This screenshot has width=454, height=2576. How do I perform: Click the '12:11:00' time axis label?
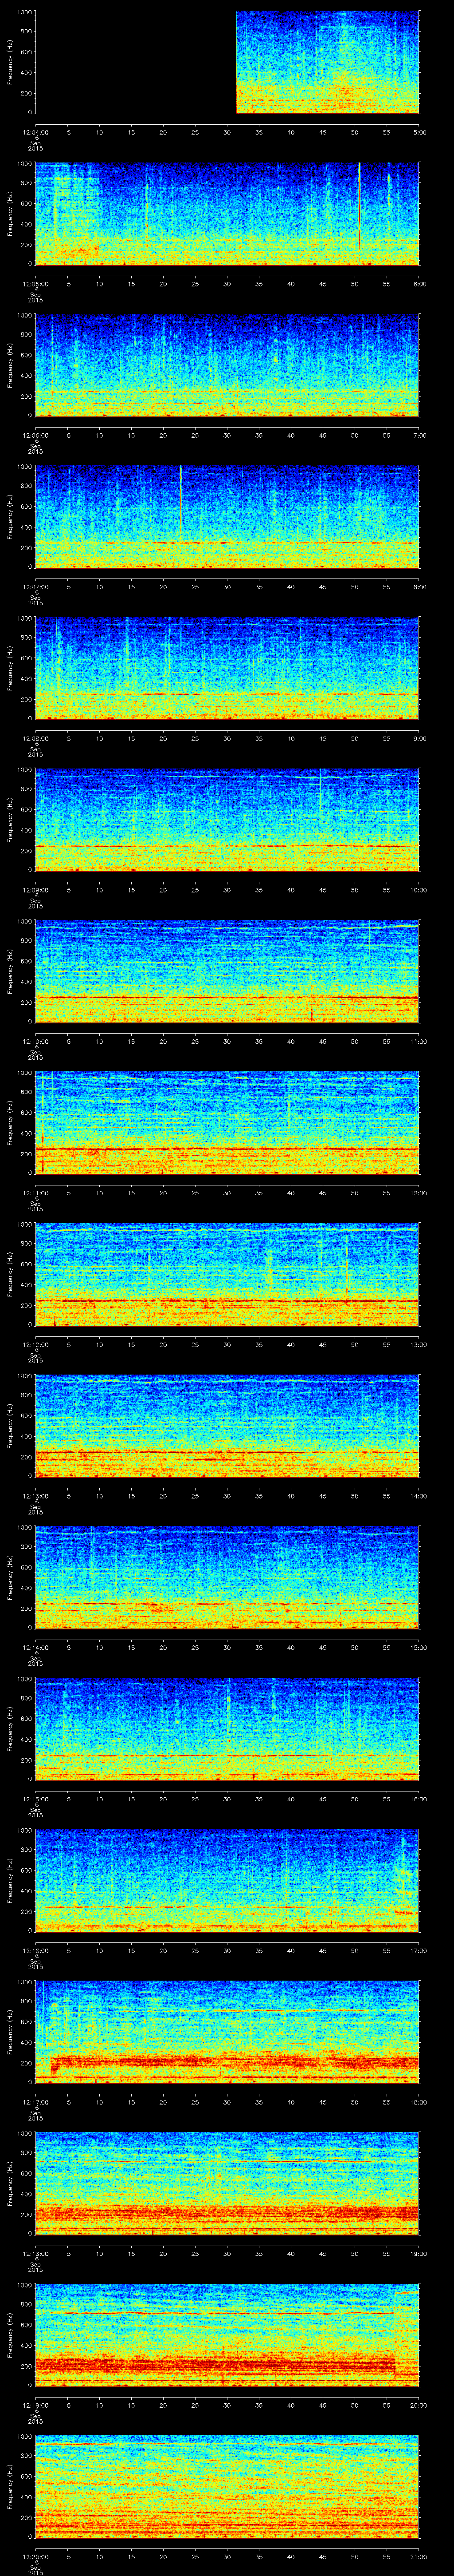(35, 1192)
